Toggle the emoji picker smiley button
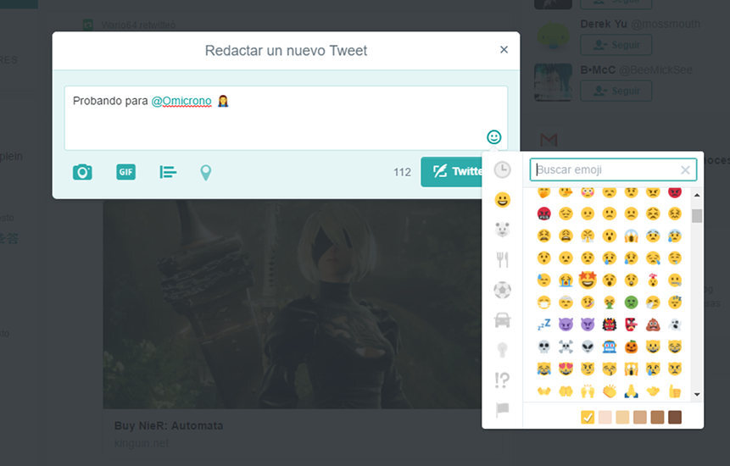 pos(494,137)
